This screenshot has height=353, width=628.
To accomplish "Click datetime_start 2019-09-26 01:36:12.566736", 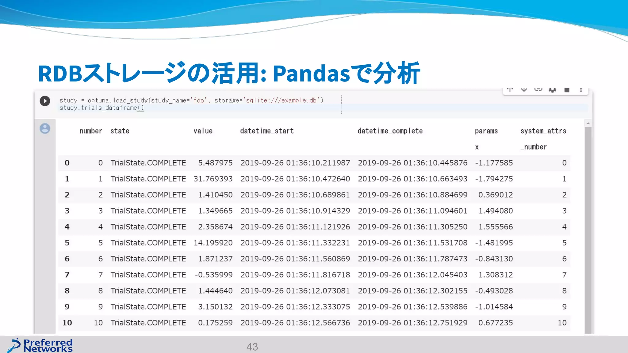I will (x=295, y=323).
